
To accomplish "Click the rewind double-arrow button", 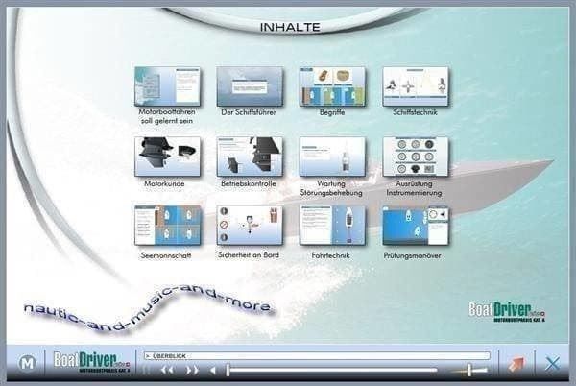I will click(167, 371).
